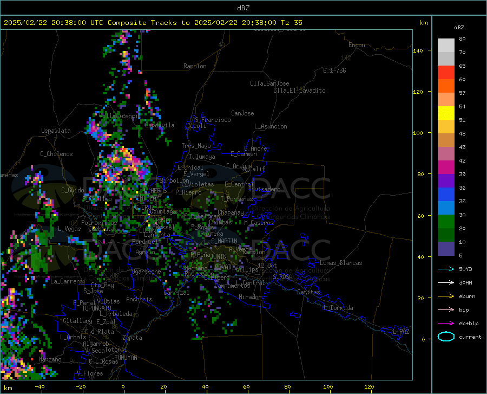Click the S_MARTIN label on the map
The width and height of the screenshot is (487, 394).
[224, 241]
